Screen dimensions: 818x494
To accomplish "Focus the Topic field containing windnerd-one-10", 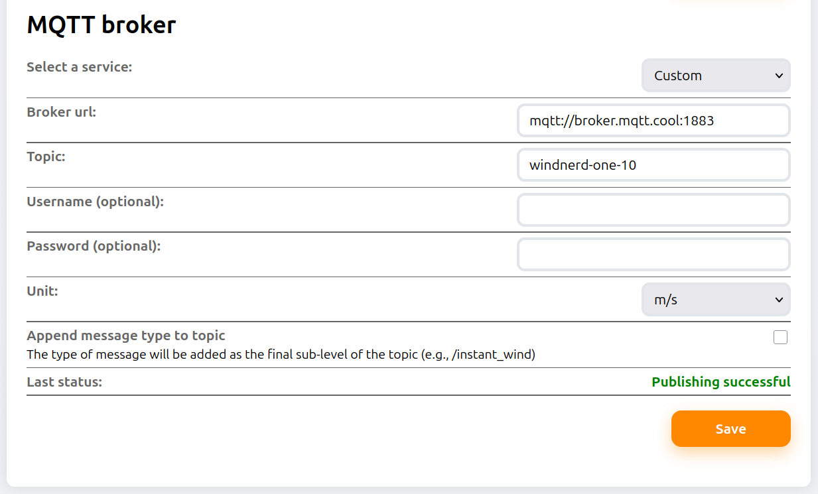I will tap(653, 164).
